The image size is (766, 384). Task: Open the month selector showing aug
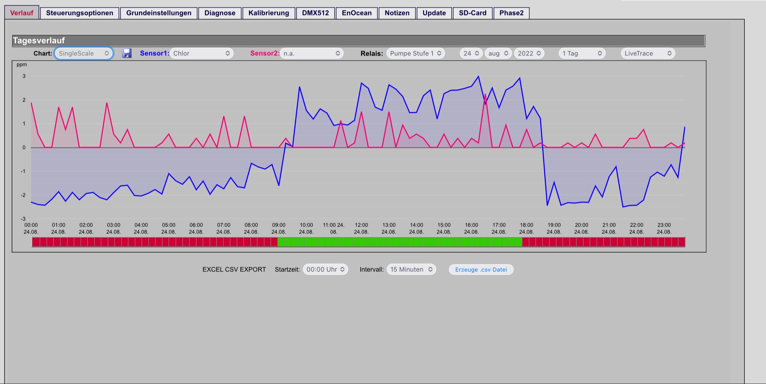(x=498, y=53)
